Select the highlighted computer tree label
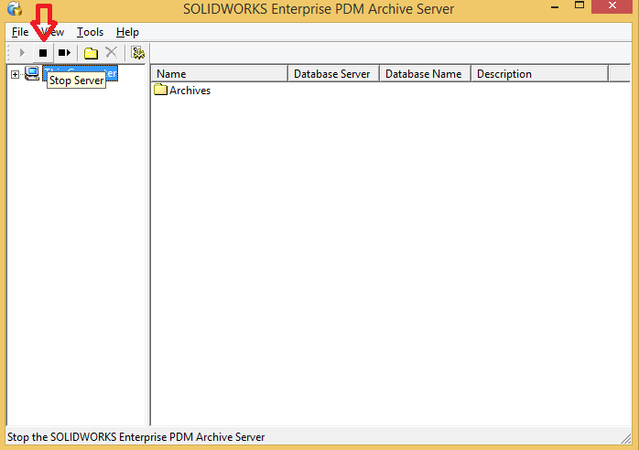 [x=80, y=73]
